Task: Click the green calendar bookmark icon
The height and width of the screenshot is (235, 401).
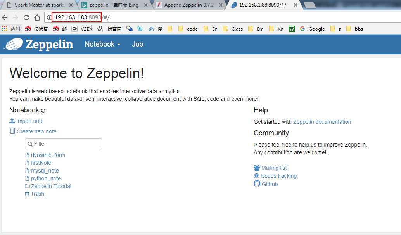Action: tap(292, 29)
